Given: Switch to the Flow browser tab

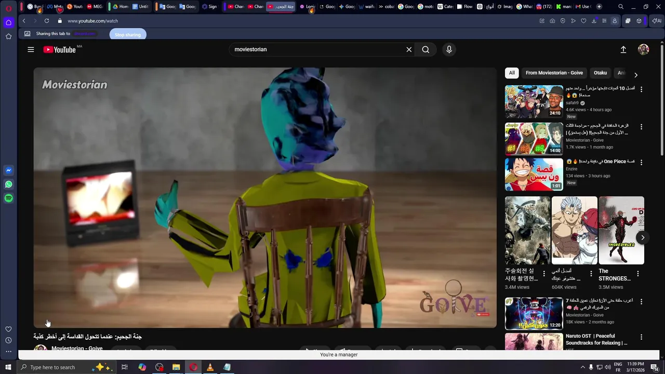Looking at the screenshot, I should click(465, 7).
